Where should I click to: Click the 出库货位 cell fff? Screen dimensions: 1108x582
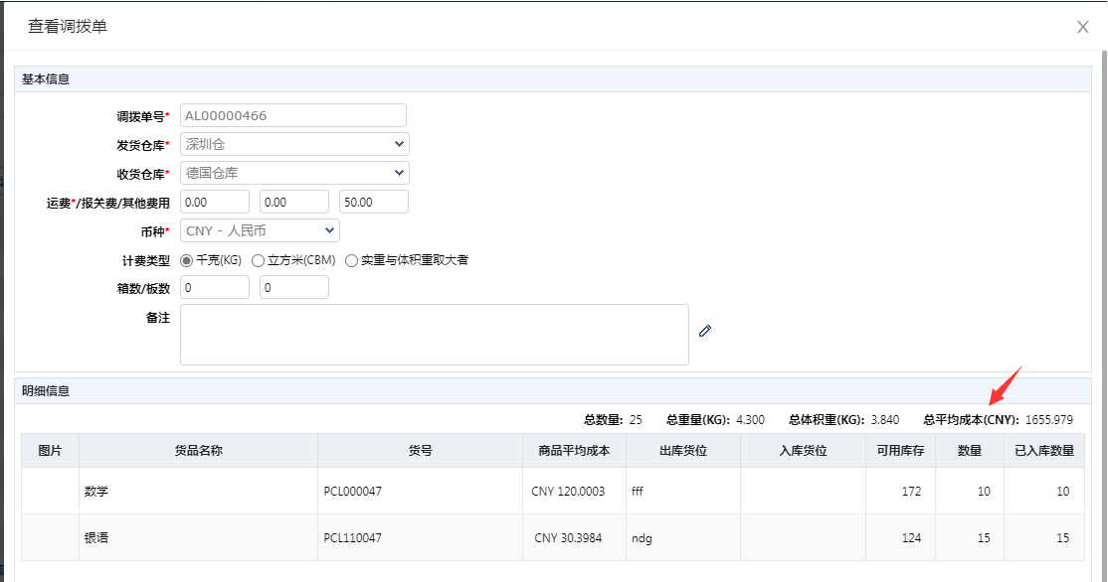click(x=683, y=491)
